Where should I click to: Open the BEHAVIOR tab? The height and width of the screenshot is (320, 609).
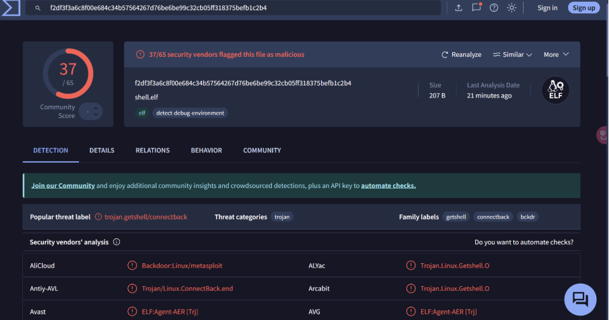206,150
